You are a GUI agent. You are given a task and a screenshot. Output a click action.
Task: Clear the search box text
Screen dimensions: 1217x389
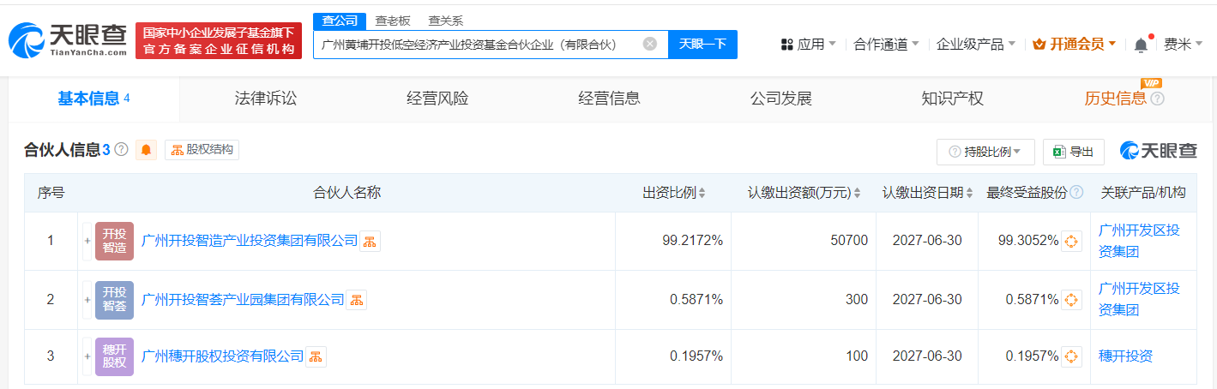coord(650,44)
